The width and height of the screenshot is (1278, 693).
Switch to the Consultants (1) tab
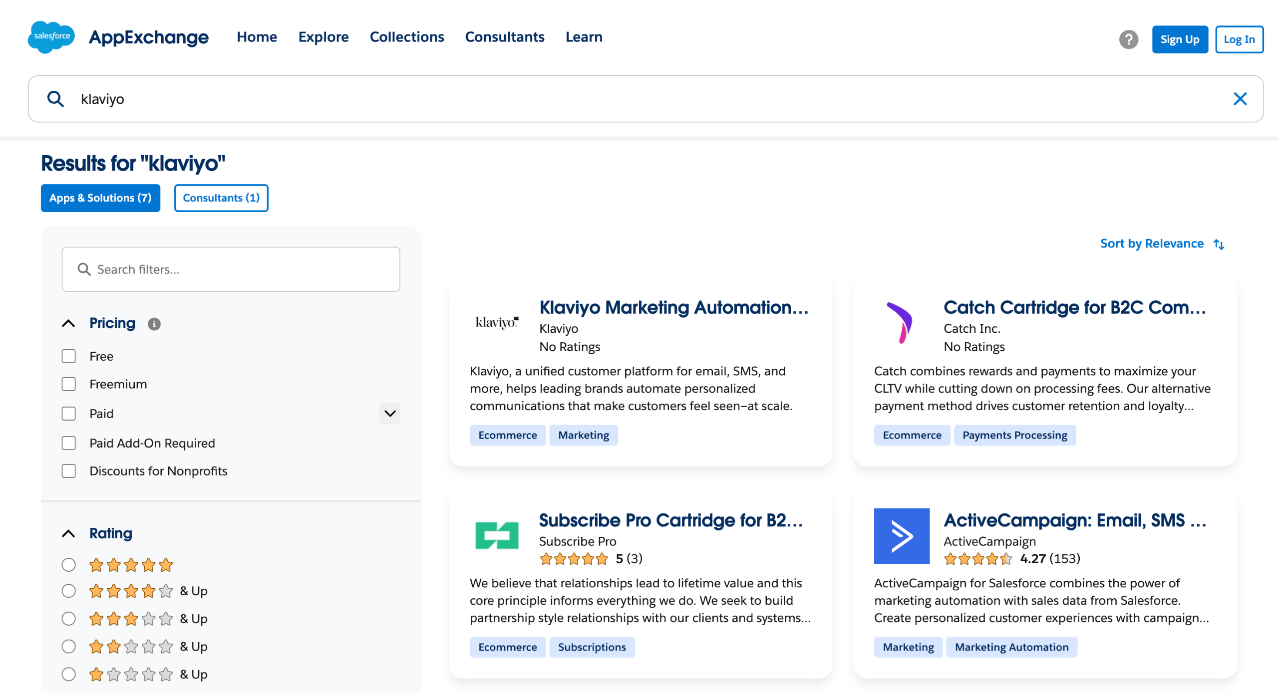pyautogui.click(x=221, y=198)
